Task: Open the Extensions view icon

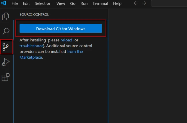Action: pyautogui.click(x=6, y=77)
